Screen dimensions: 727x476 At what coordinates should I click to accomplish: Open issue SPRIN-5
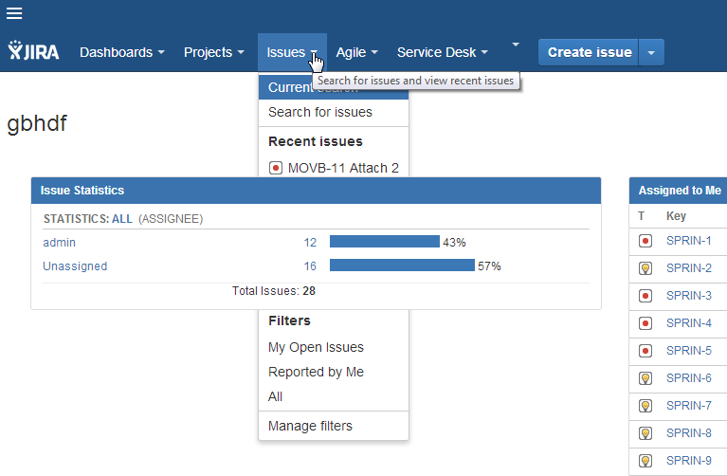point(688,351)
